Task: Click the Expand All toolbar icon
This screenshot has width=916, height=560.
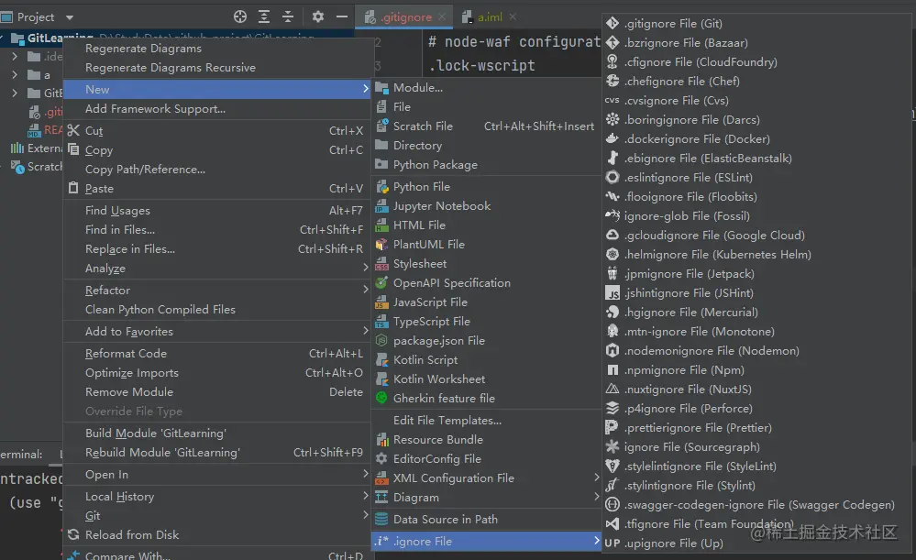Action: (264, 16)
